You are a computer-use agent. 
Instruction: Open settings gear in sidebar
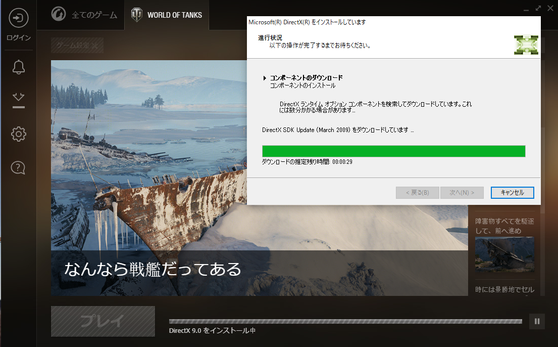(x=19, y=134)
